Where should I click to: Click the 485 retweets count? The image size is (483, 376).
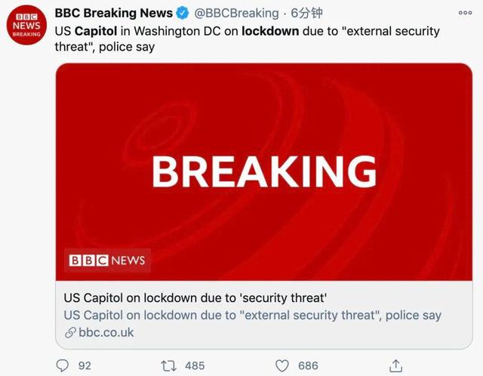(x=195, y=365)
